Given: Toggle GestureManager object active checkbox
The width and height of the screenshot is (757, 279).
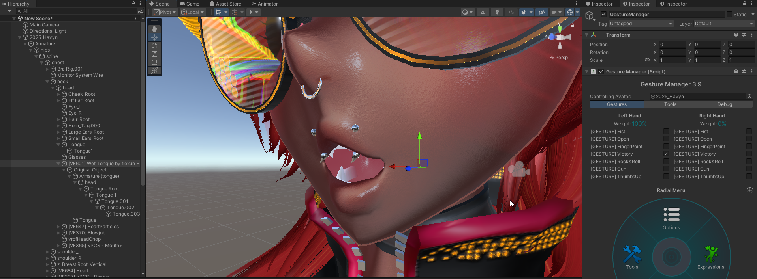Looking at the screenshot, I should 603,14.
